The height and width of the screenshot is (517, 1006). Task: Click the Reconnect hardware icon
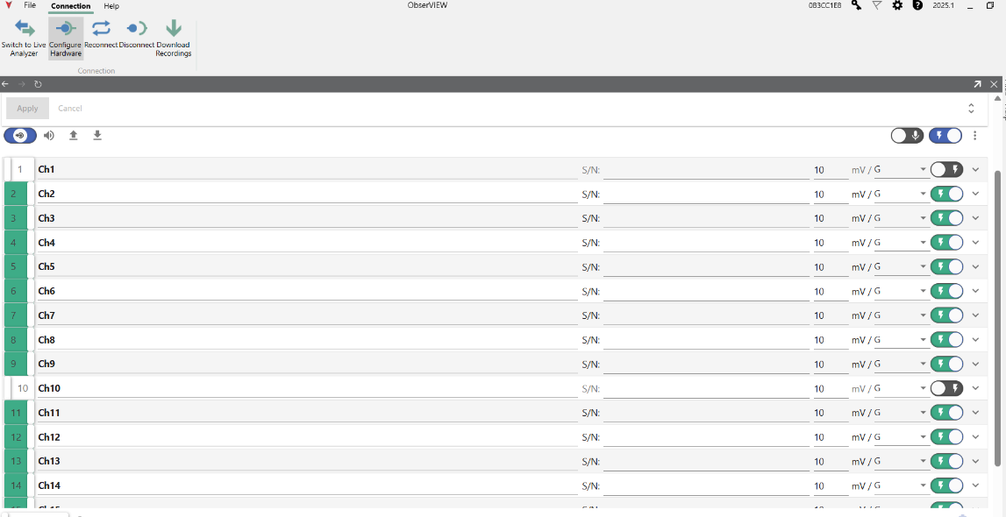(101, 29)
